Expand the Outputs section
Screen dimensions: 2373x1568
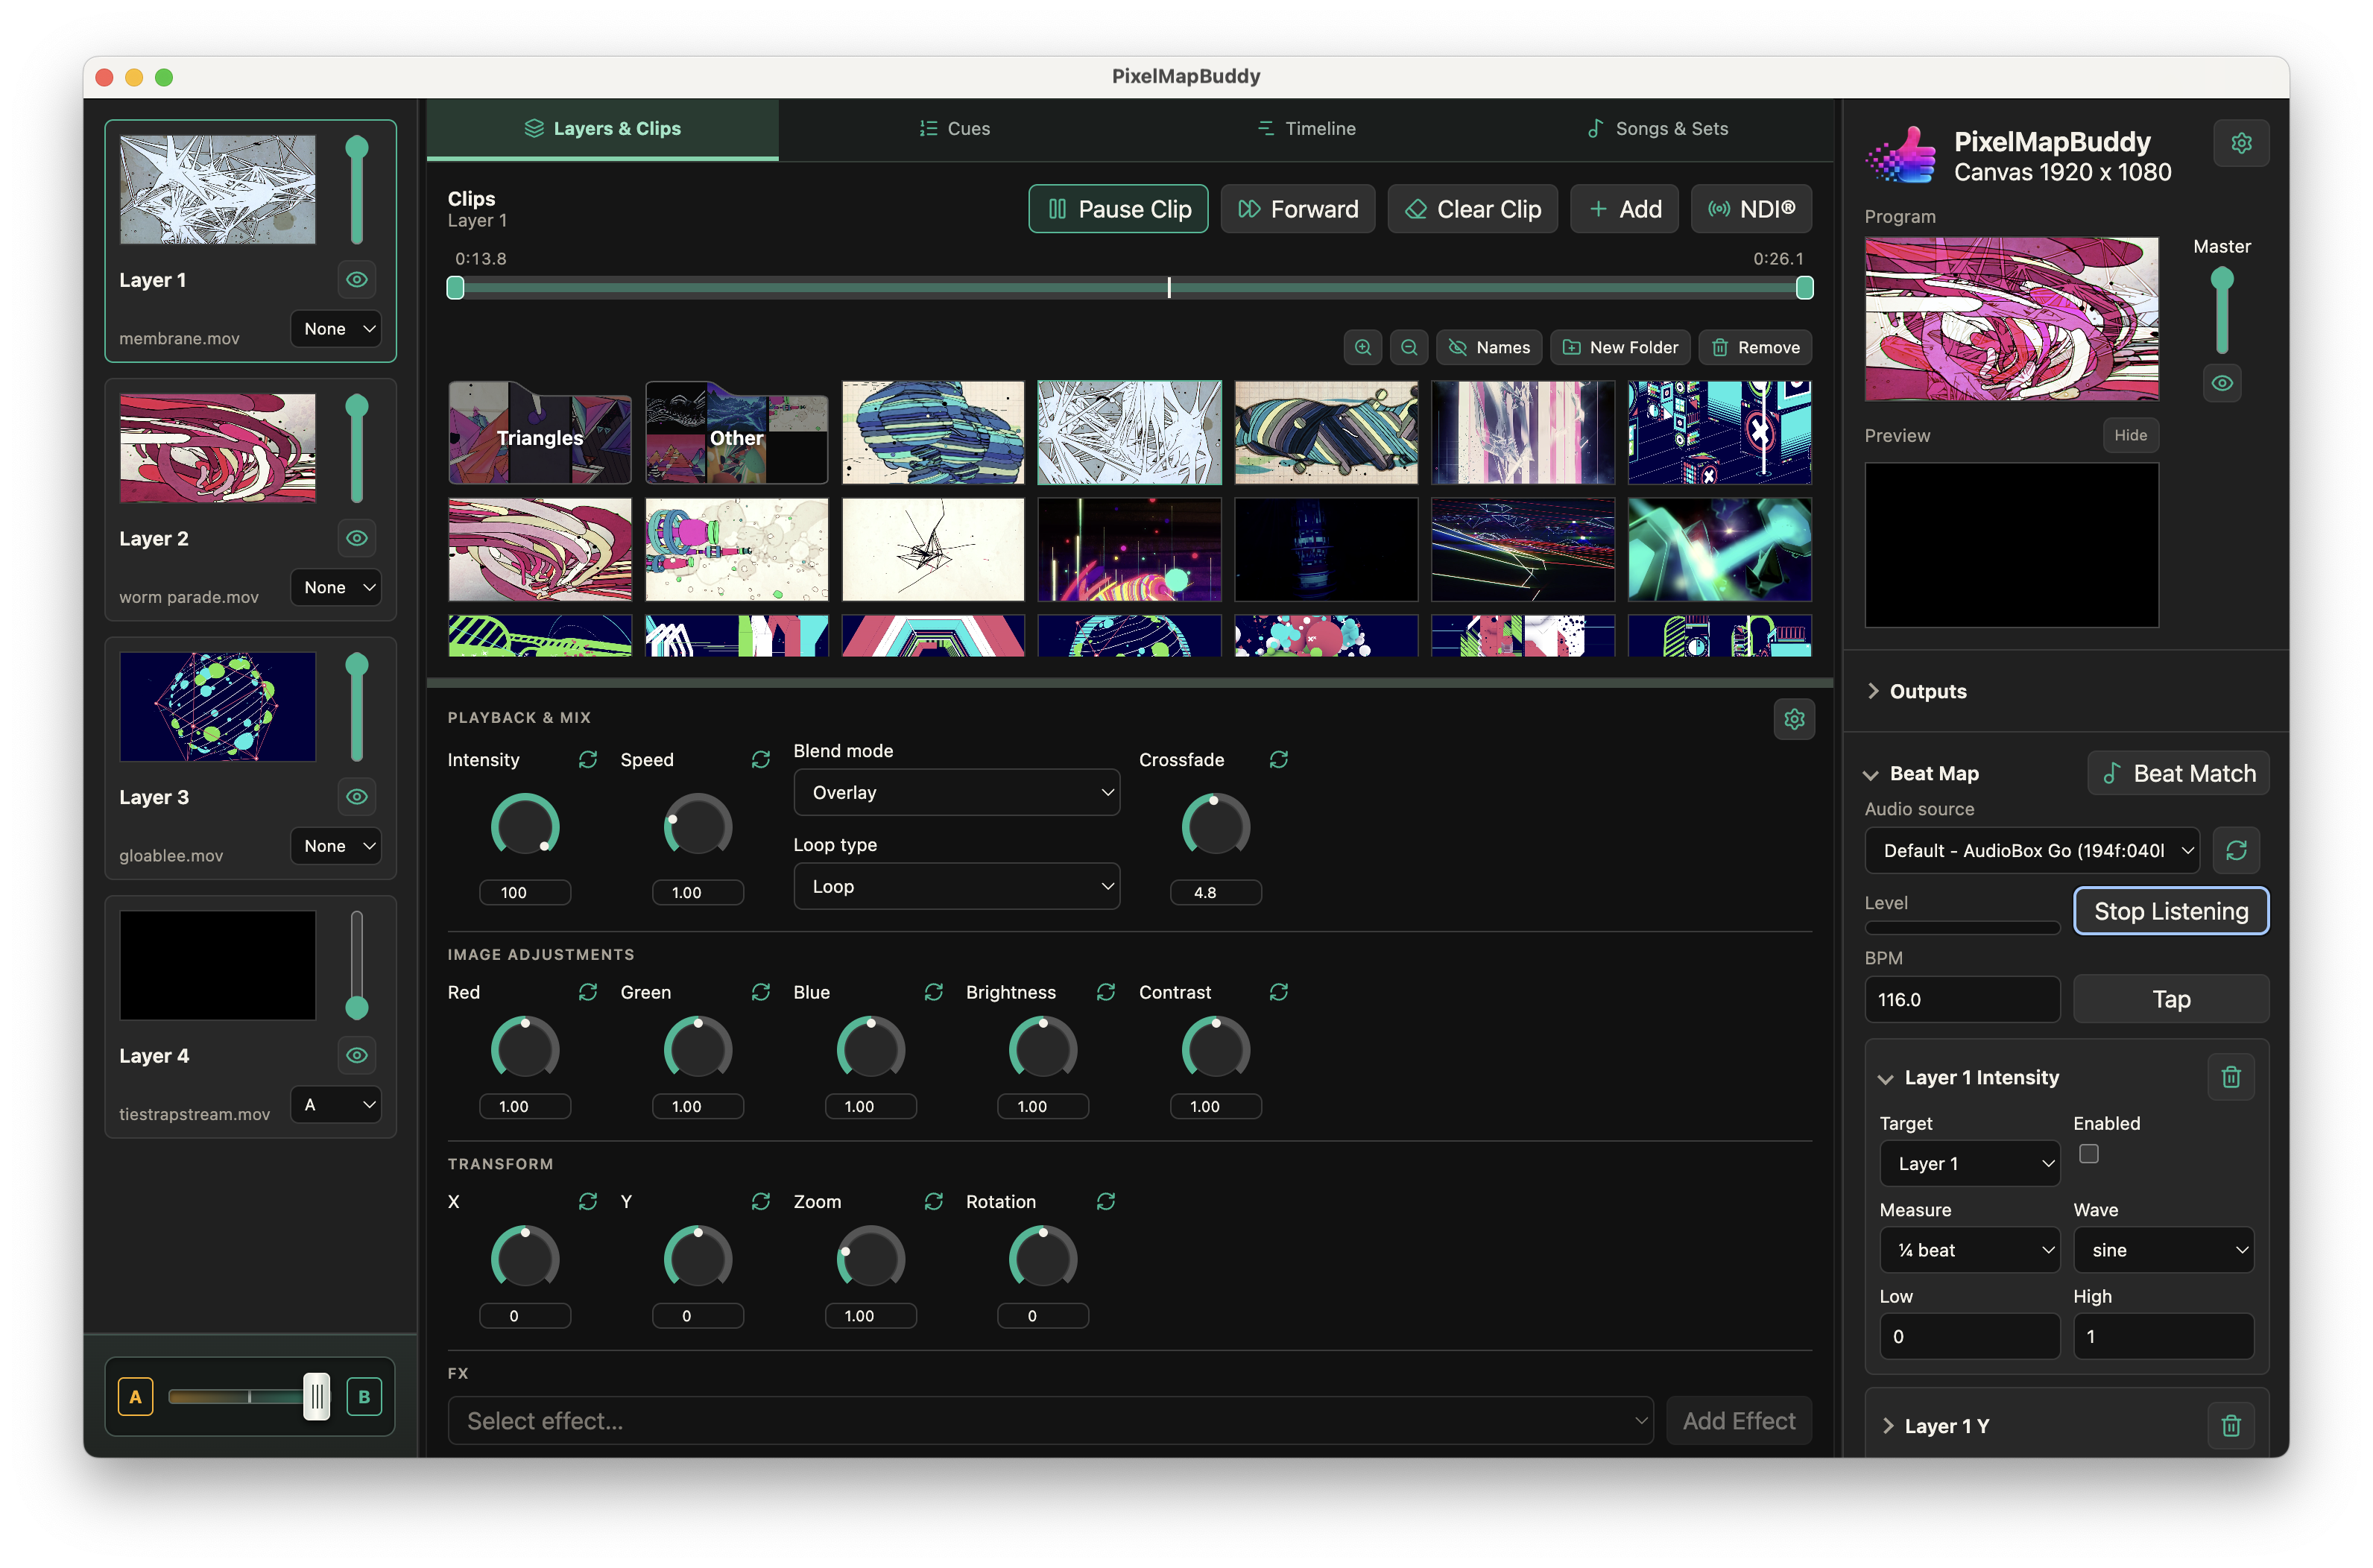click(x=1916, y=691)
